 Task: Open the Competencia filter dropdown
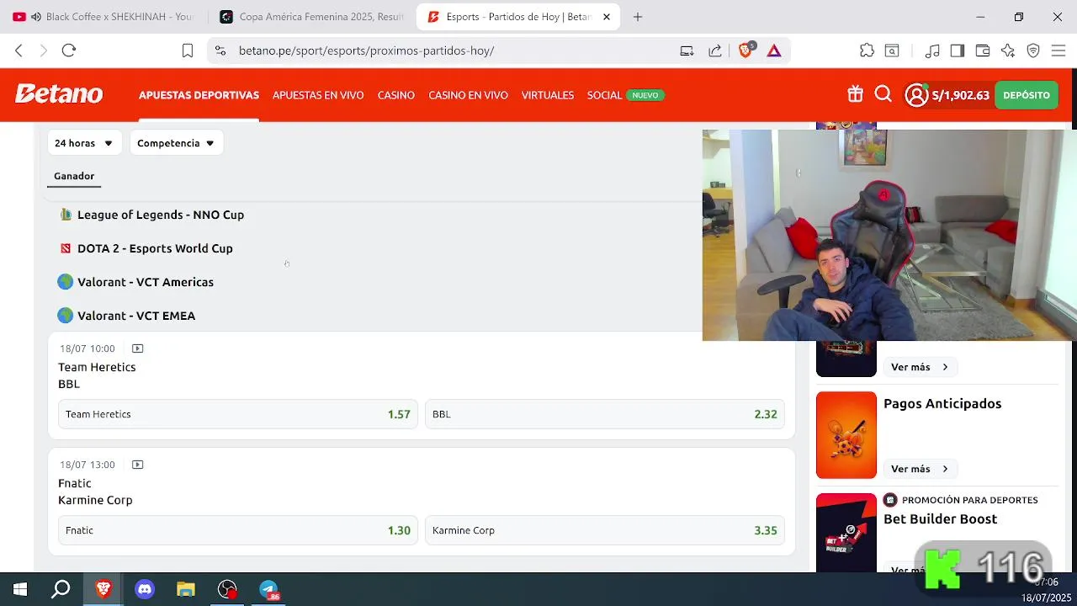pyautogui.click(x=176, y=143)
